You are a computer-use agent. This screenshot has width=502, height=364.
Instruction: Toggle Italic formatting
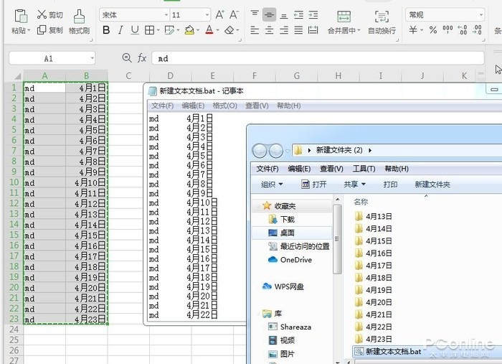(x=120, y=30)
